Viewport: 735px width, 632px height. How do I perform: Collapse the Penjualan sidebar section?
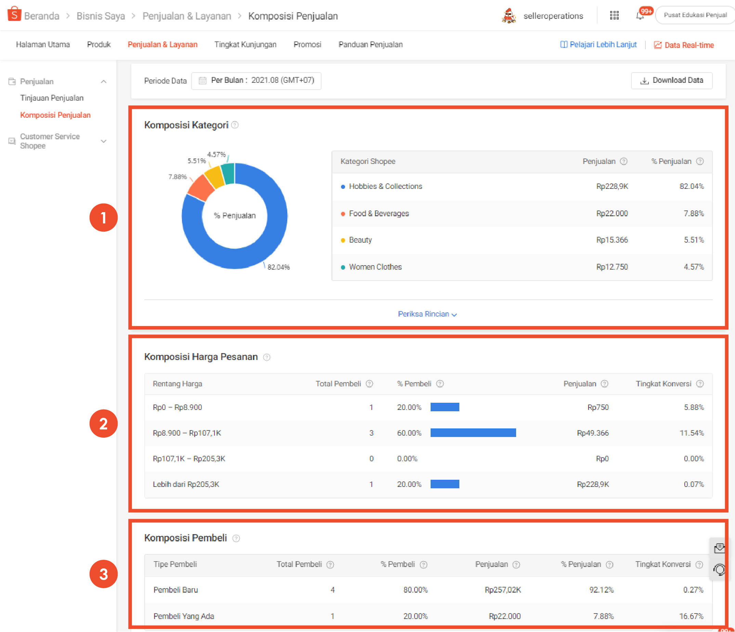104,82
